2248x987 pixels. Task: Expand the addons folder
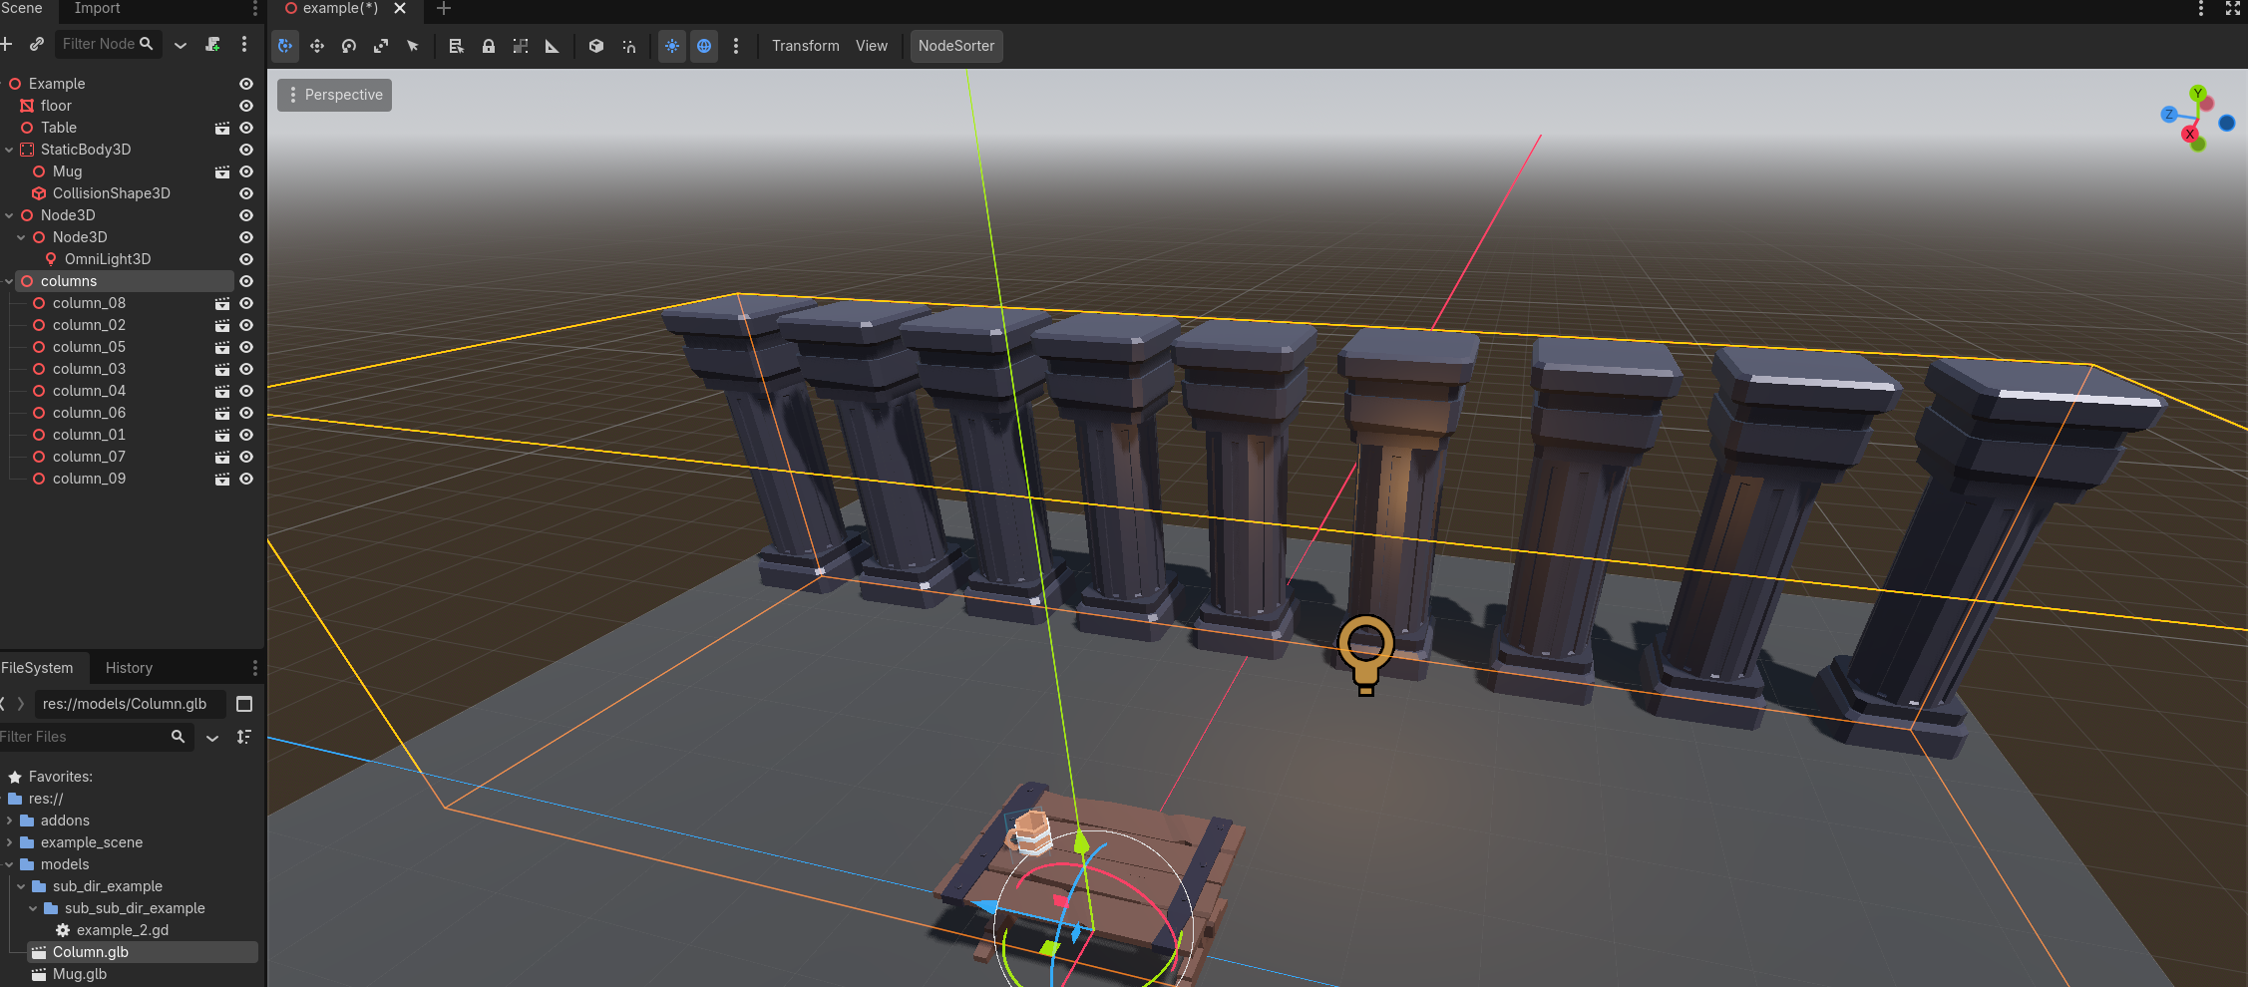coord(10,821)
